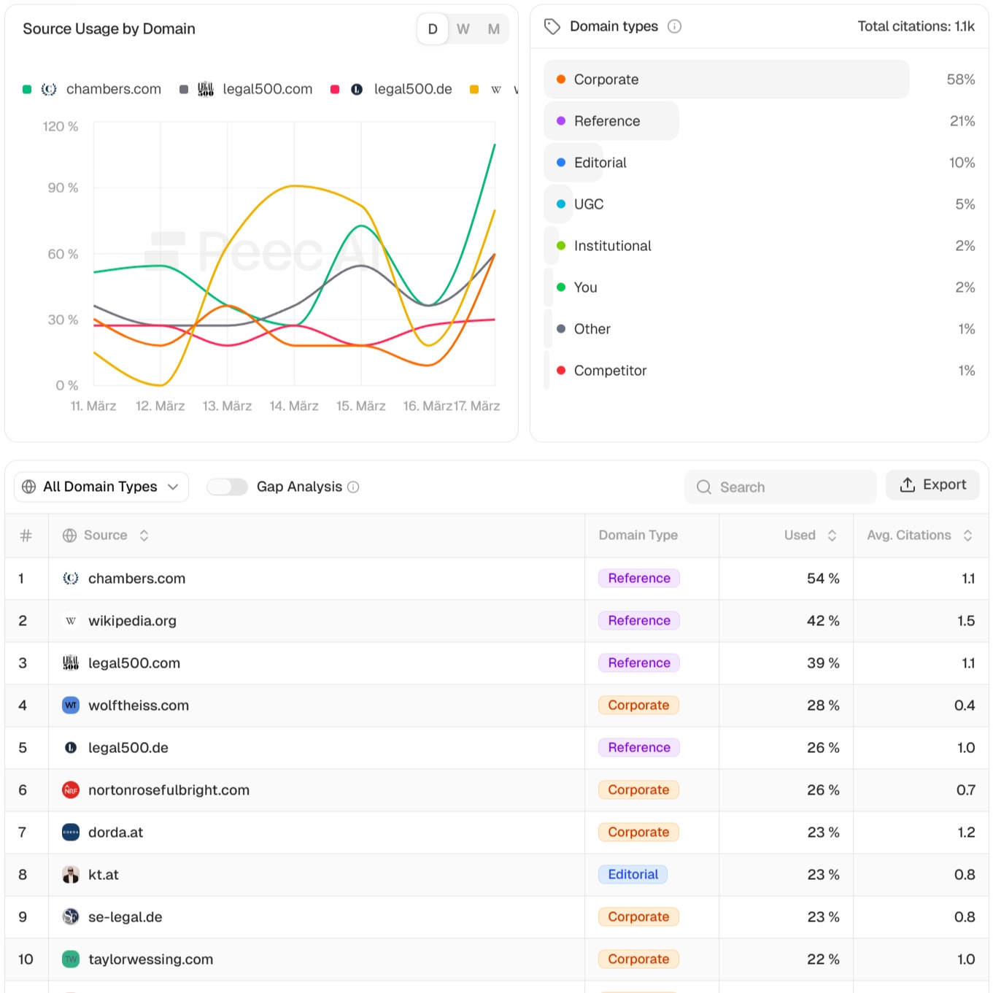Click the Wikipedia icon next to wikipedia.org
Screen dimensions: 993x993
tap(70, 620)
